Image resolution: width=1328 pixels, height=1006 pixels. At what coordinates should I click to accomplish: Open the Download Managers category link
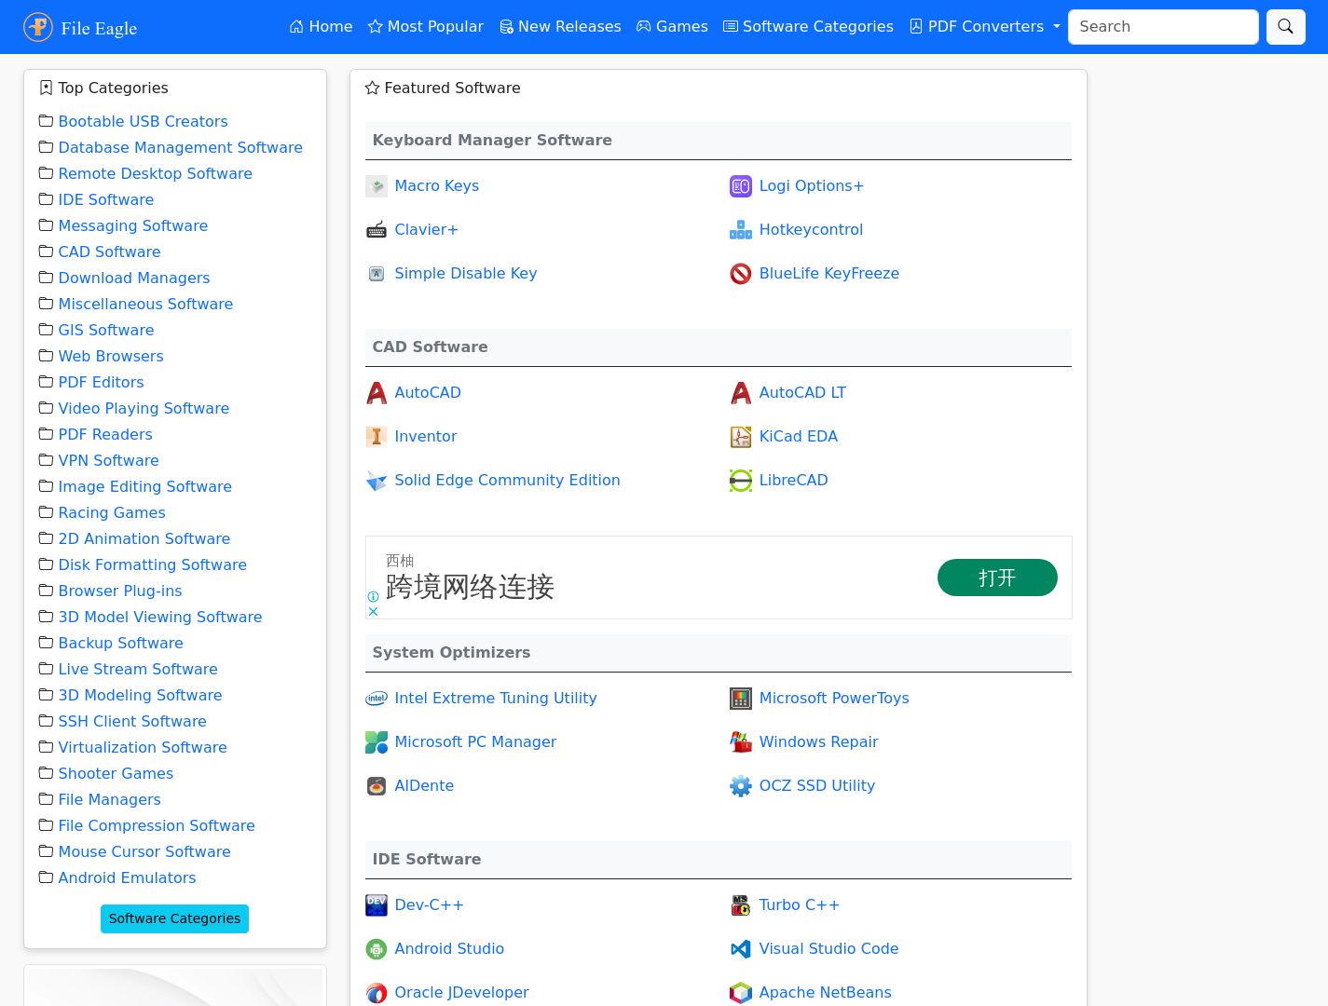(133, 278)
